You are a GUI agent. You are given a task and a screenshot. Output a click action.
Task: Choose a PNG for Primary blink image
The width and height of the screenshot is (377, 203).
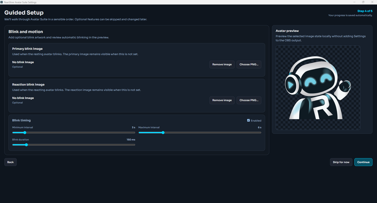tap(249, 64)
